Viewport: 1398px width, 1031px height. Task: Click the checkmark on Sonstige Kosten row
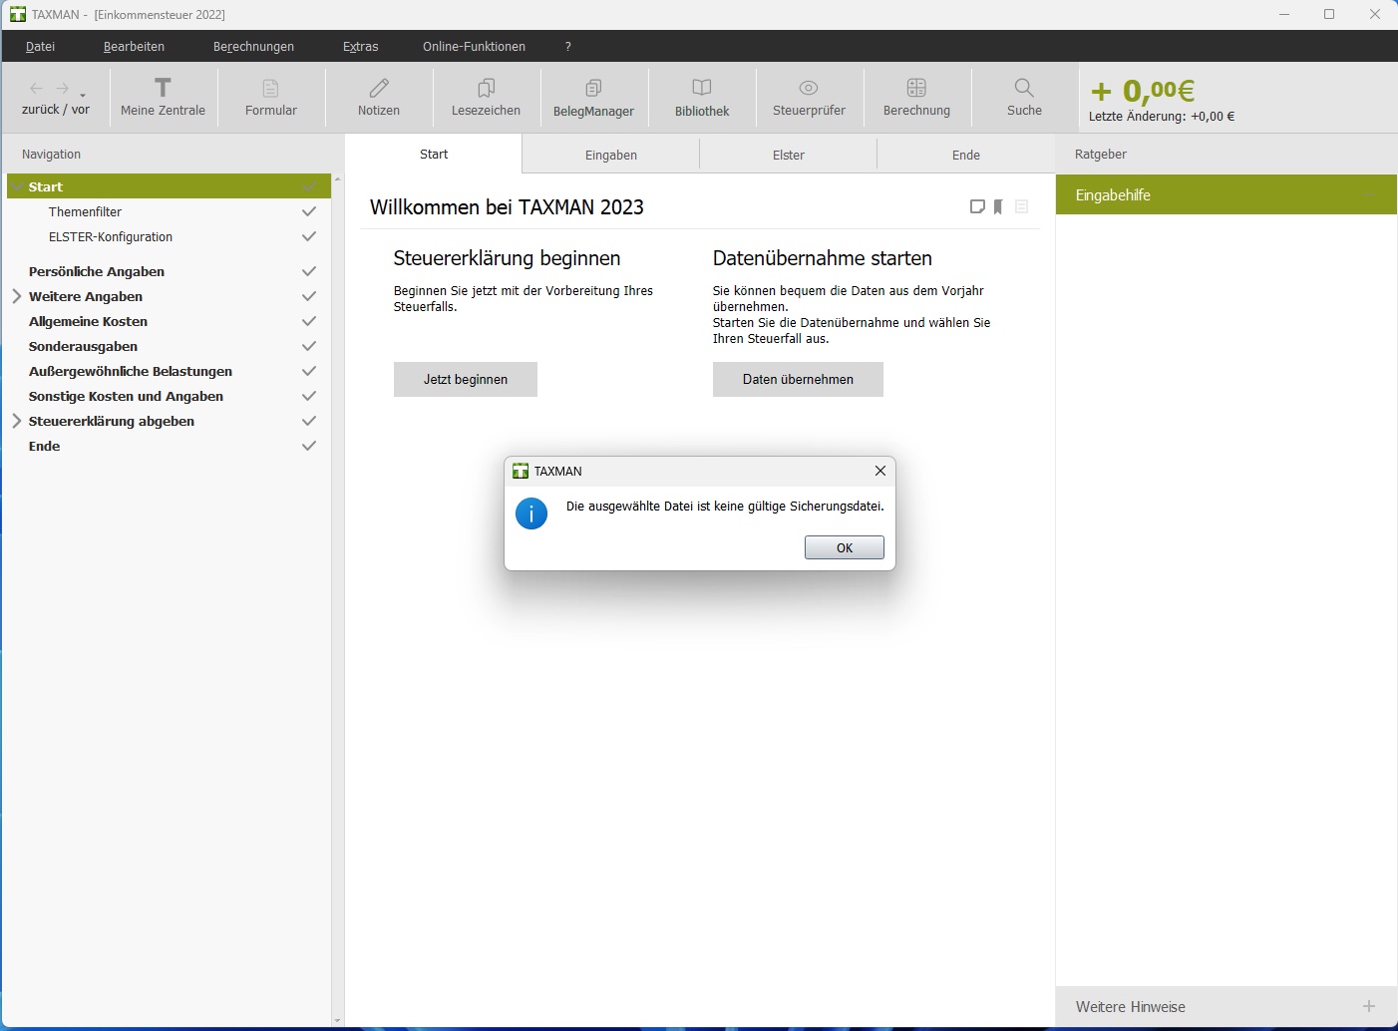pyautogui.click(x=309, y=396)
